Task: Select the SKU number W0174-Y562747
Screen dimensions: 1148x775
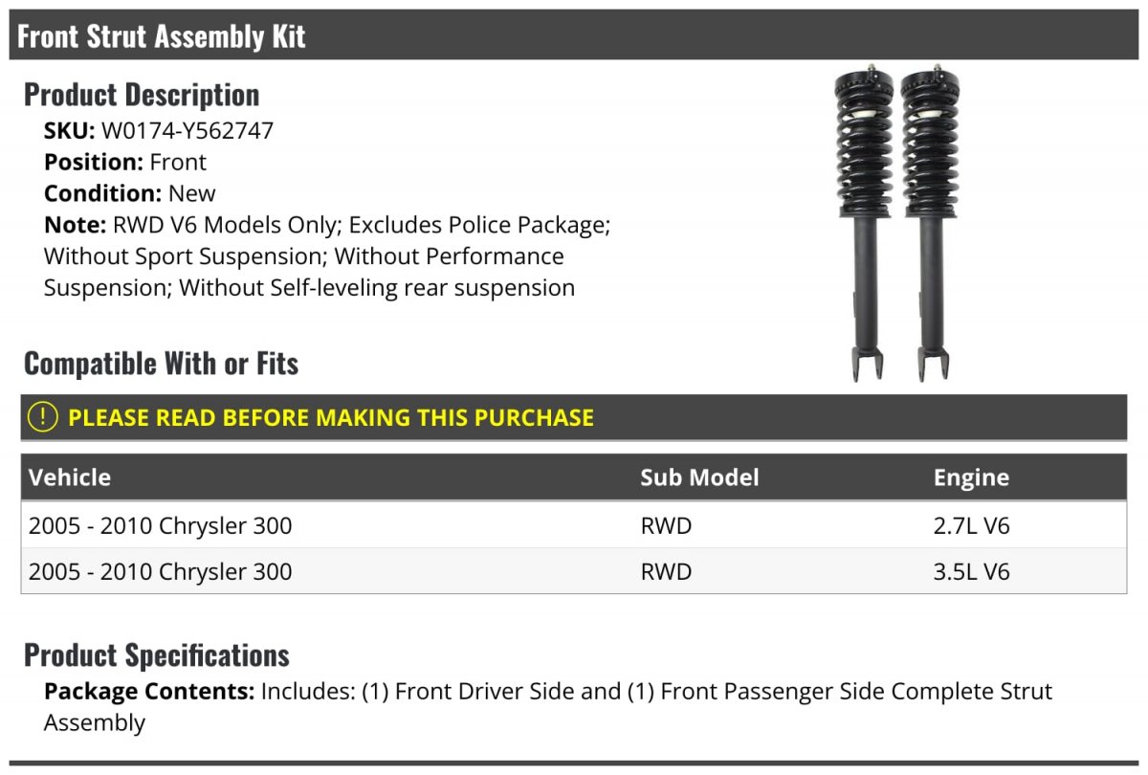Action: pyautogui.click(x=188, y=131)
